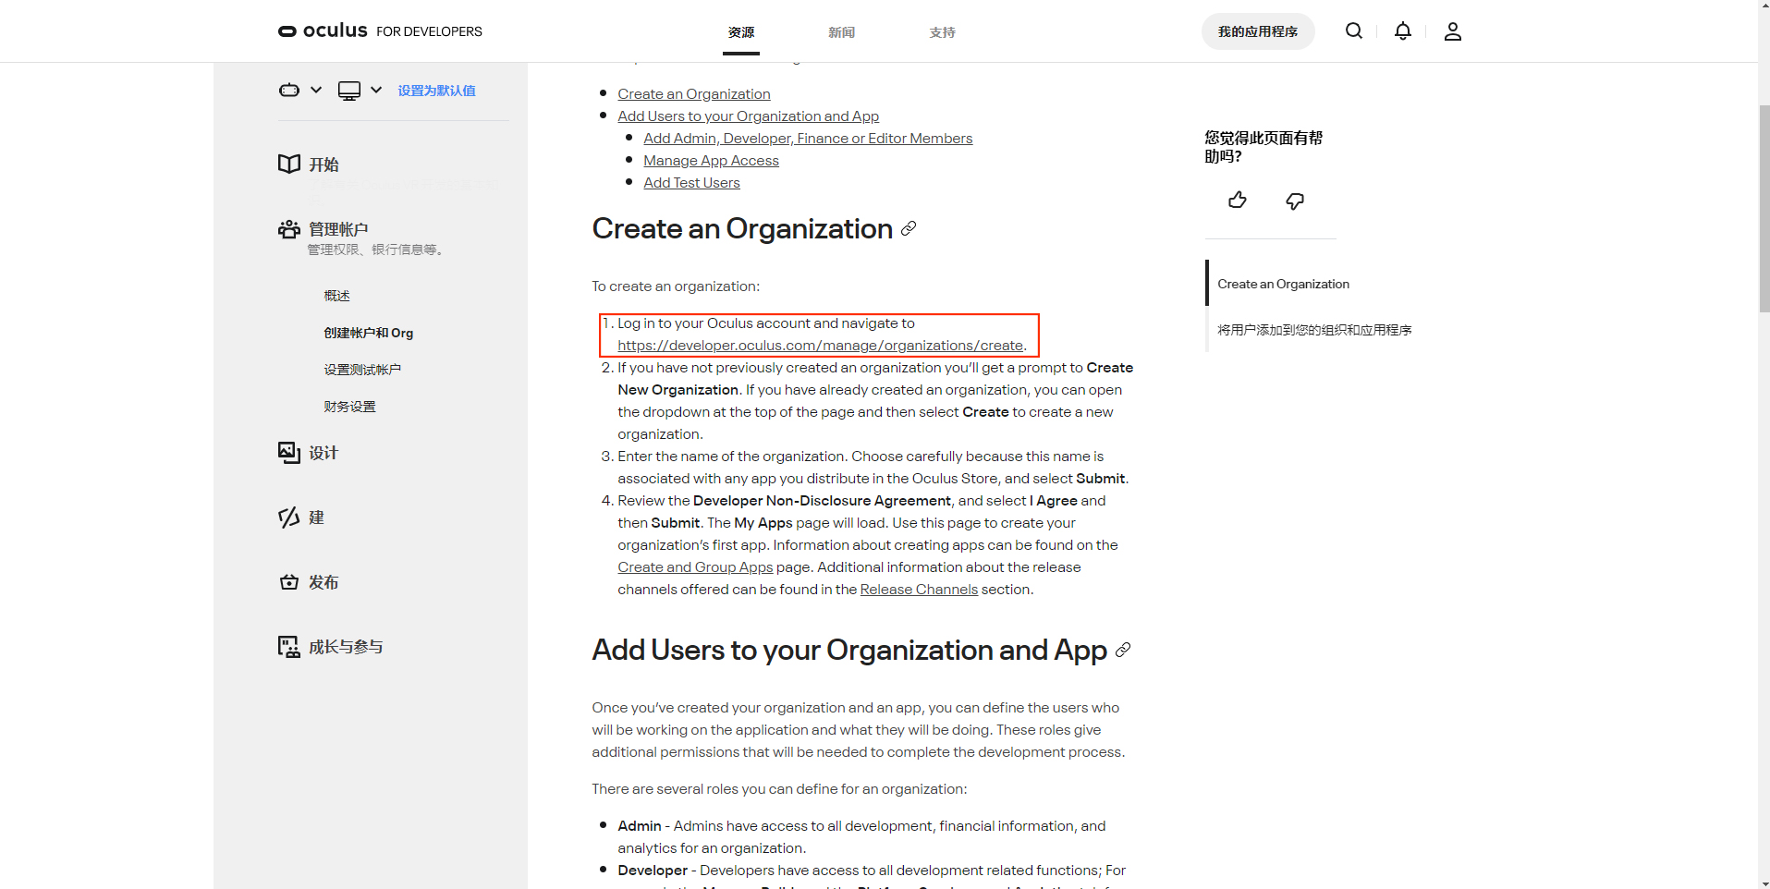Expand the 发布 sidebar section
This screenshot has width=1770, height=889.
[x=323, y=582]
